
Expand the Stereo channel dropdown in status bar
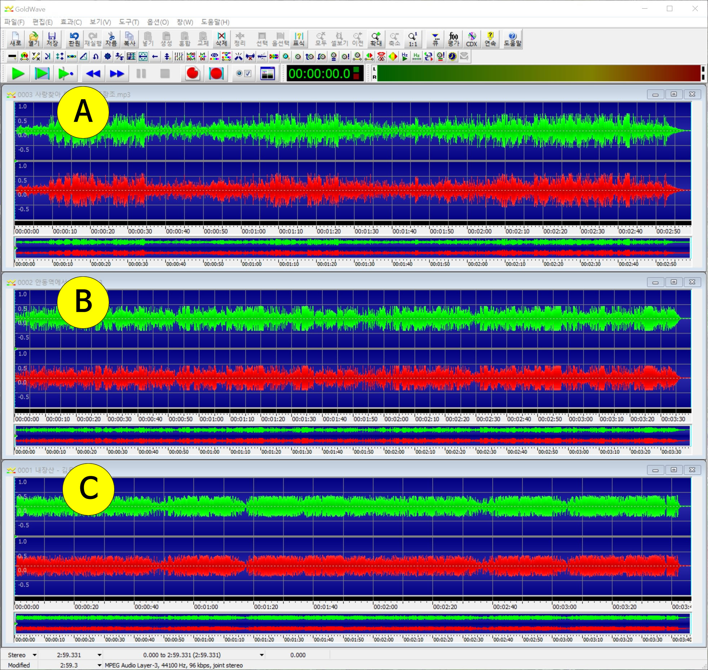point(35,655)
